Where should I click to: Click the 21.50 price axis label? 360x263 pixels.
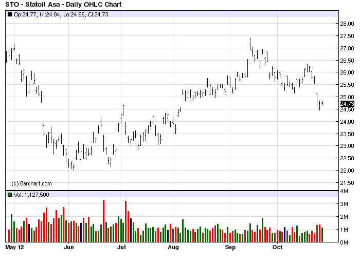(x=347, y=183)
